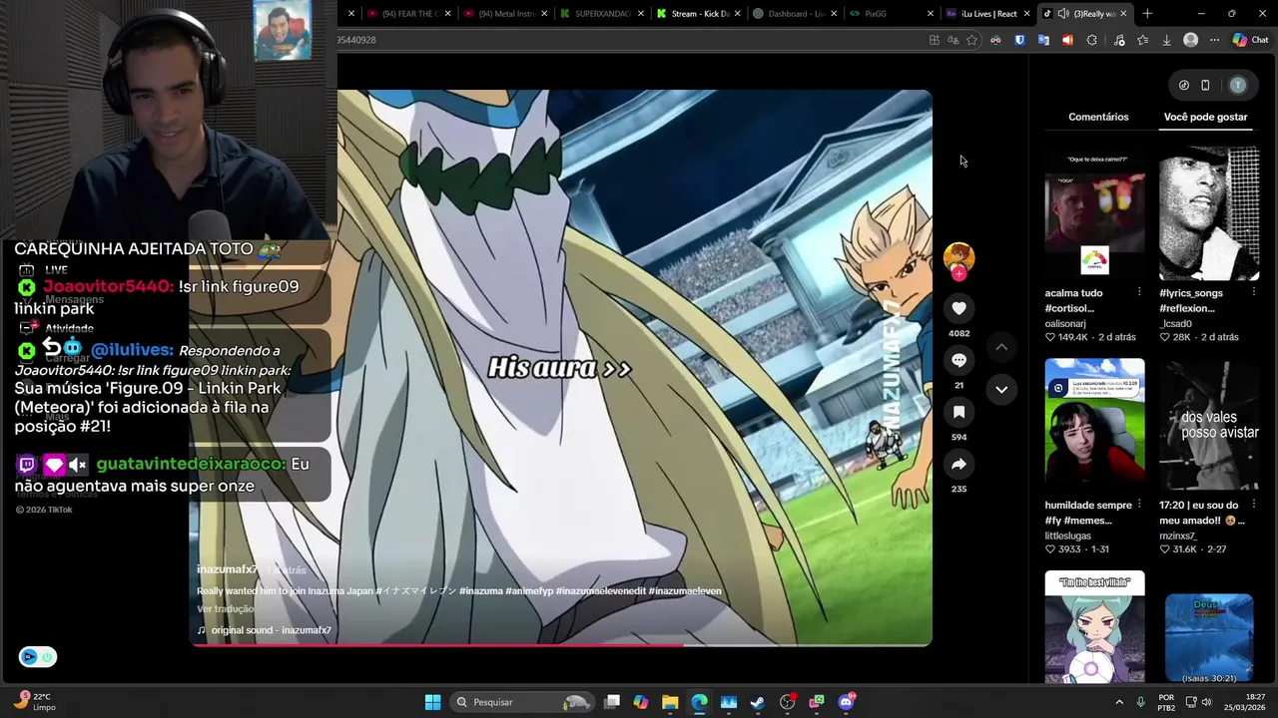Open the Edge profile account icon
Viewport: 1278px width, 718px height.
[1190, 40]
